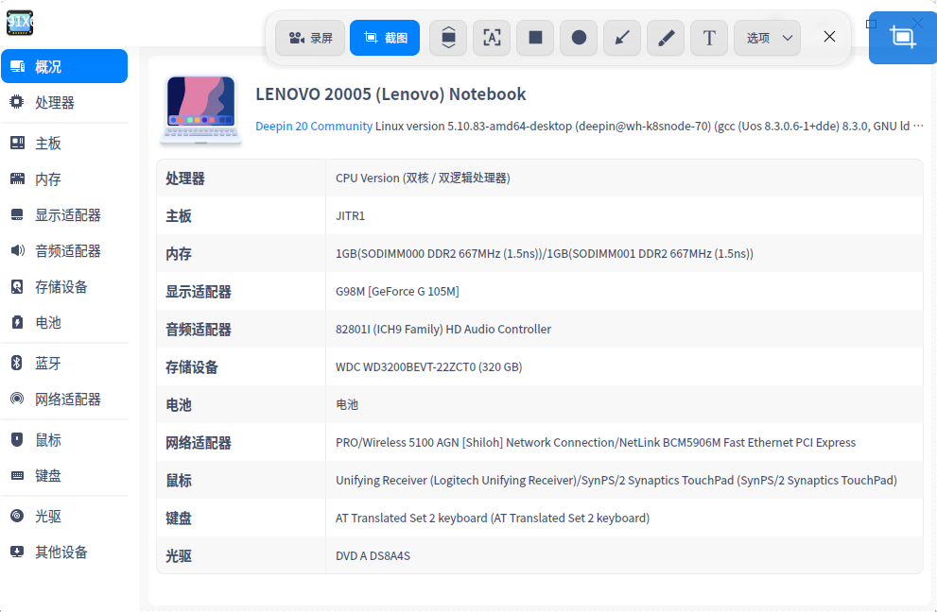Image resolution: width=937 pixels, height=612 pixels.
Task: Click the Device Manager logo in the titlebar
Action: [x=20, y=22]
